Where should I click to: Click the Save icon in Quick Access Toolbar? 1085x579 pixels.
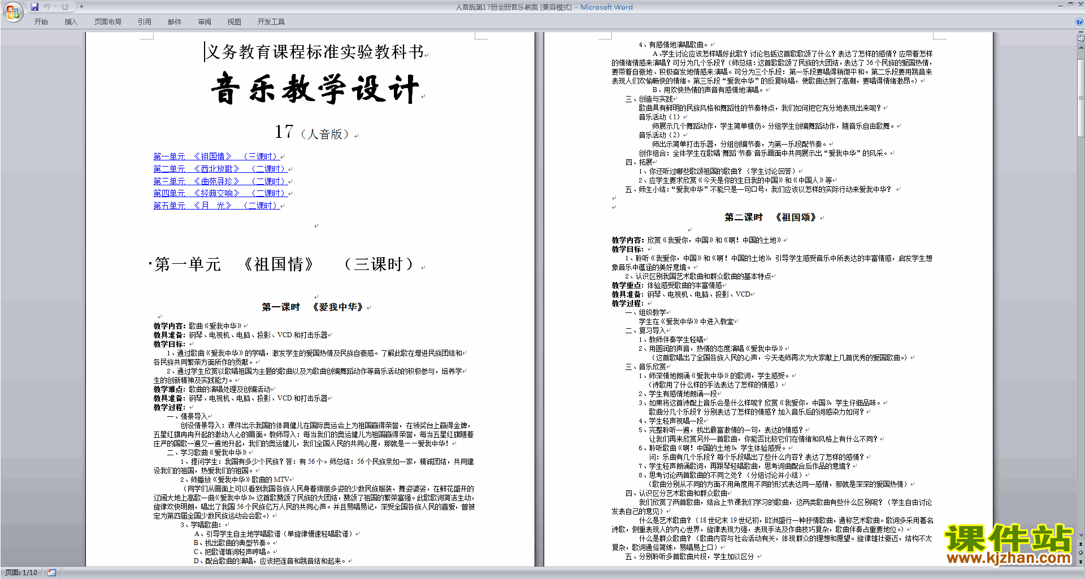tap(34, 7)
